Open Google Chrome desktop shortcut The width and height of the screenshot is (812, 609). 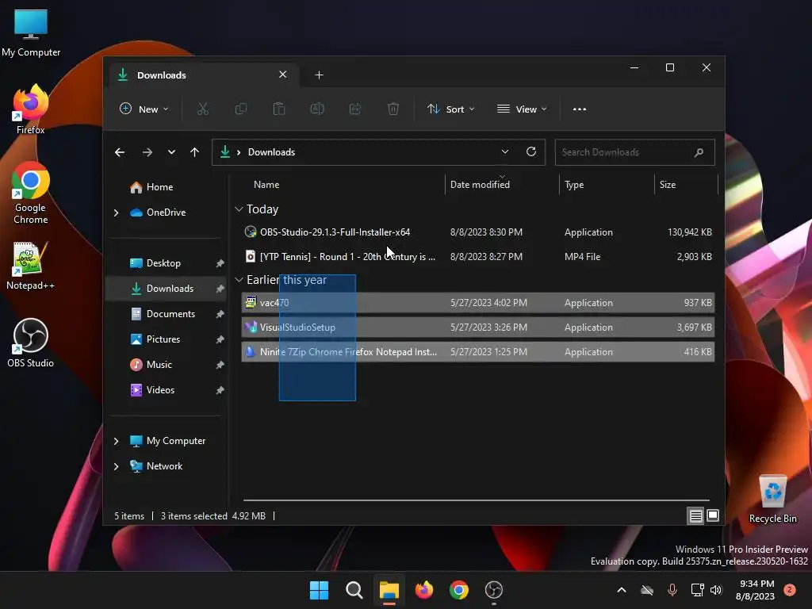click(x=31, y=193)
